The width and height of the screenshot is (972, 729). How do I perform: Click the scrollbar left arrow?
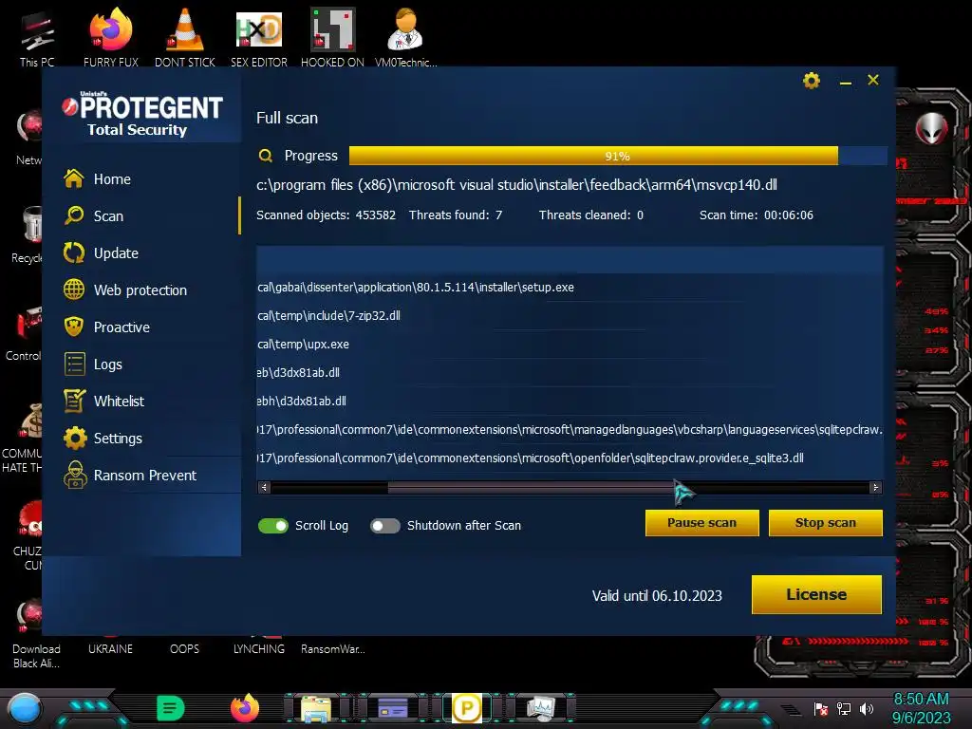point(264,488)
